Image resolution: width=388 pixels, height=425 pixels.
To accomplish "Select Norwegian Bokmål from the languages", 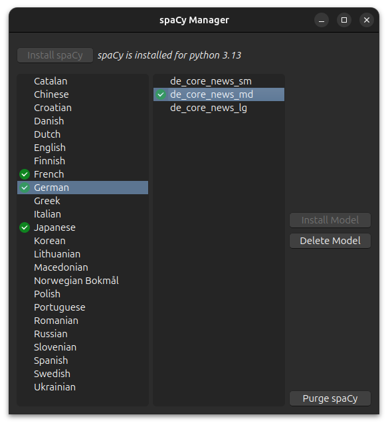I will pos(82,281).
